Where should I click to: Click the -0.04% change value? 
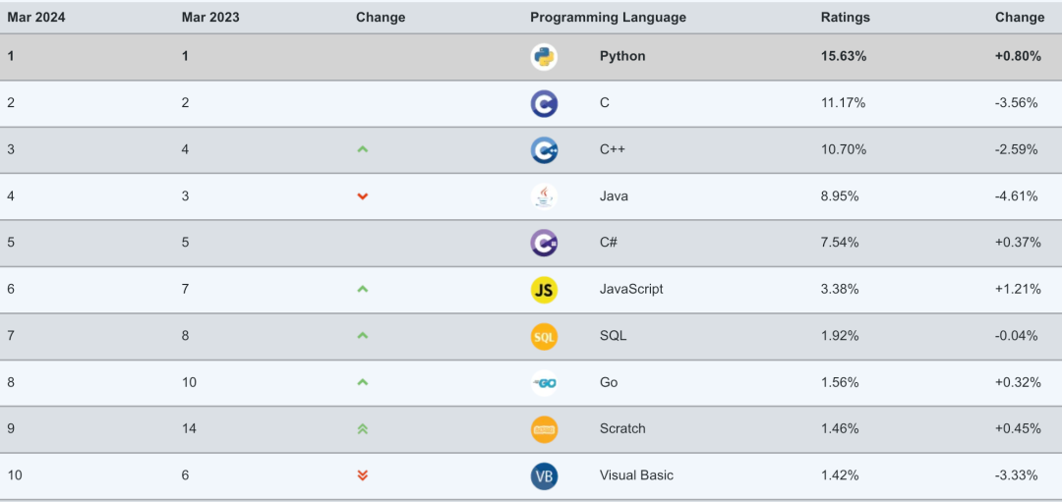(1017, 336)
